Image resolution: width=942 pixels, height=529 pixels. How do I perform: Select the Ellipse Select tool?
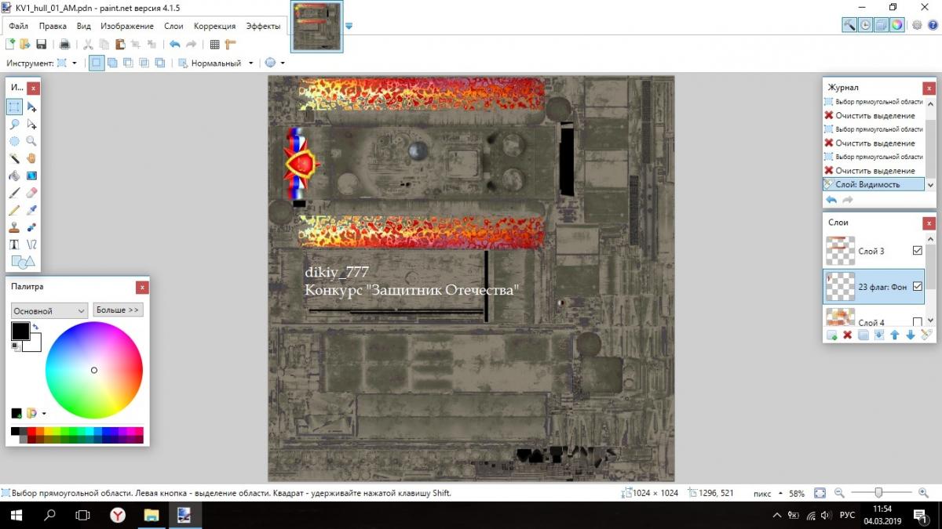pos(14,141)
